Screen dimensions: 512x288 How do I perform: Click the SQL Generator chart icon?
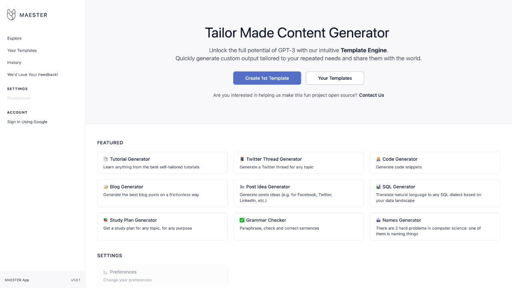378,187
